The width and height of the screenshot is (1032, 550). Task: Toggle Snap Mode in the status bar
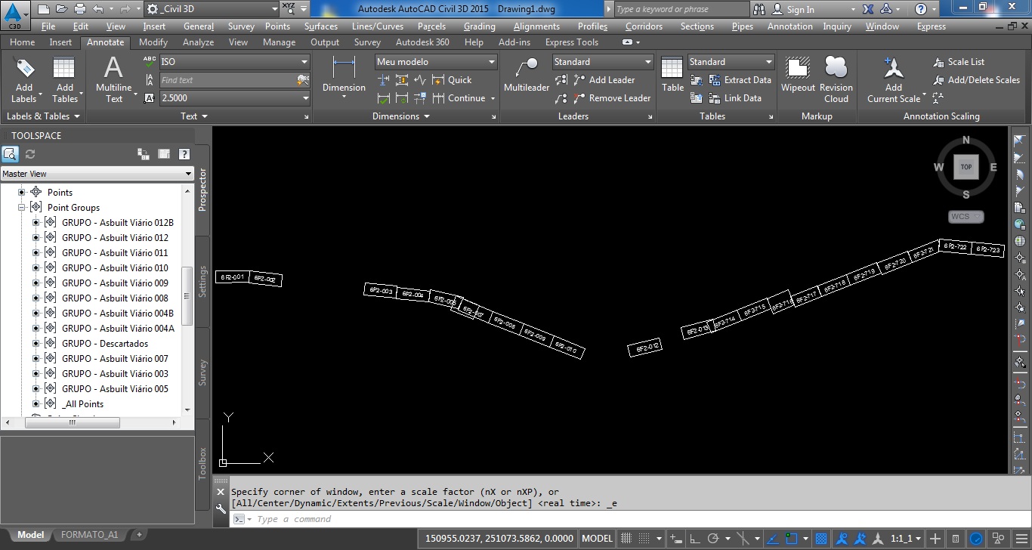[x=626, y=538]
